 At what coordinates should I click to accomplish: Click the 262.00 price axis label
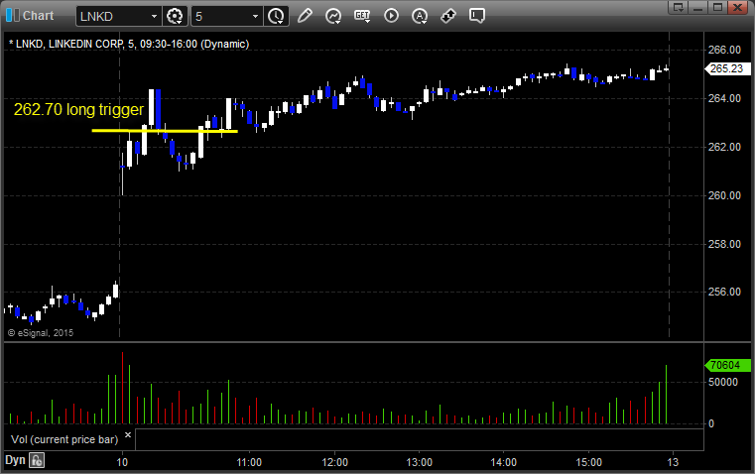click(x=724, y=147)
